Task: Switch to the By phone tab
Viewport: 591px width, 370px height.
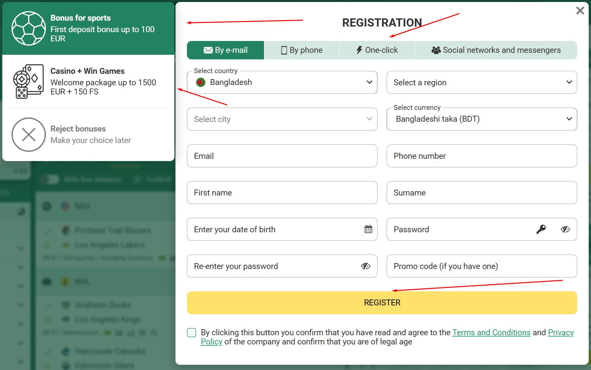Action: tap(302, 50)
